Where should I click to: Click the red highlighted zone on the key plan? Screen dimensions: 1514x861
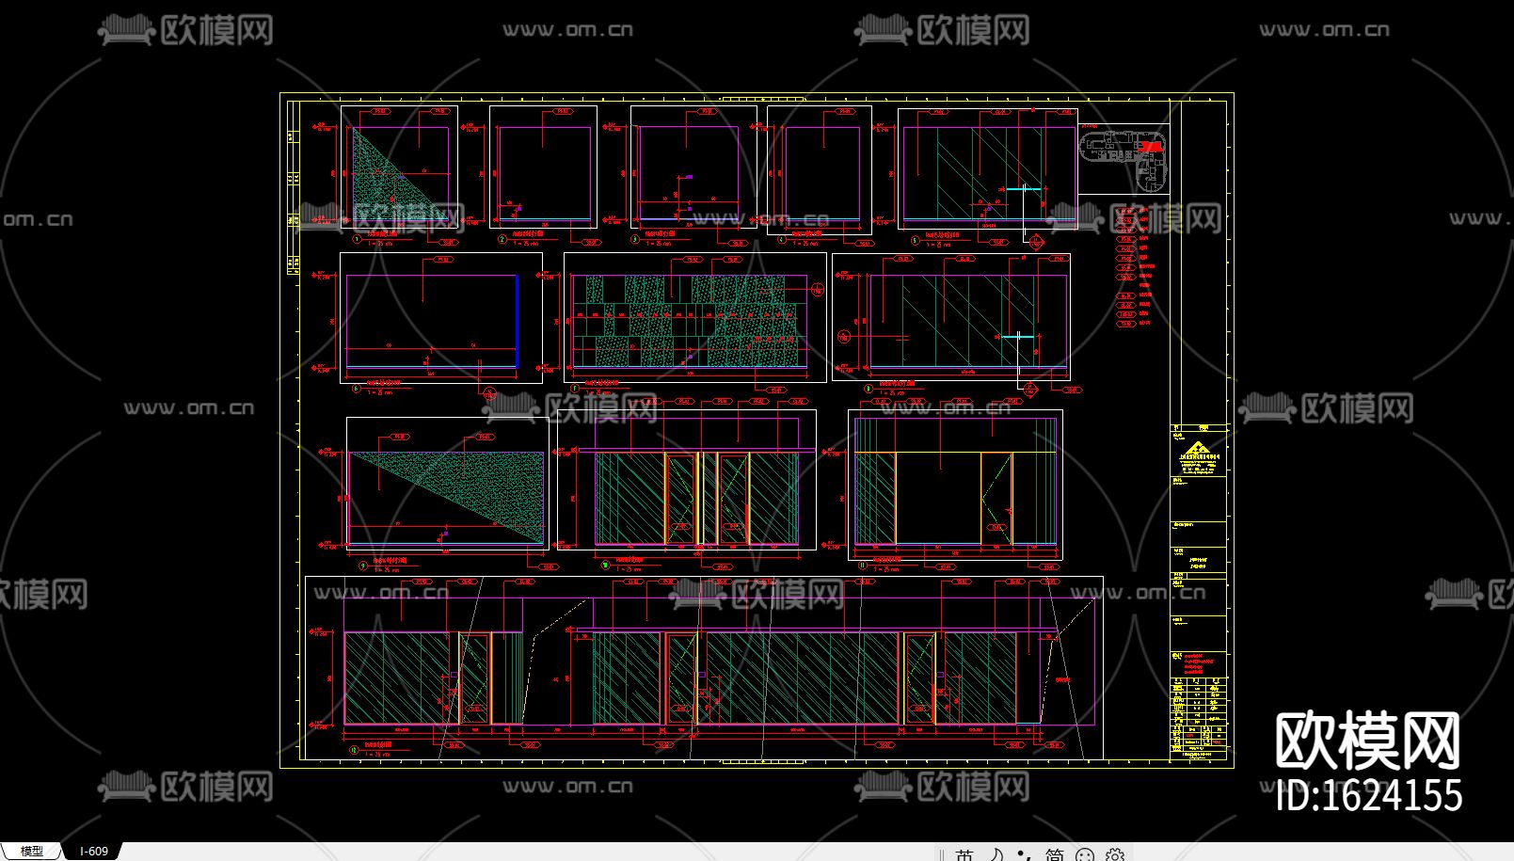(1150, 146)
